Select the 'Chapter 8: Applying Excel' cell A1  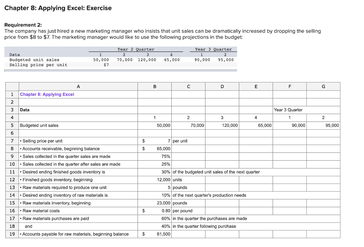pos(78,94)
